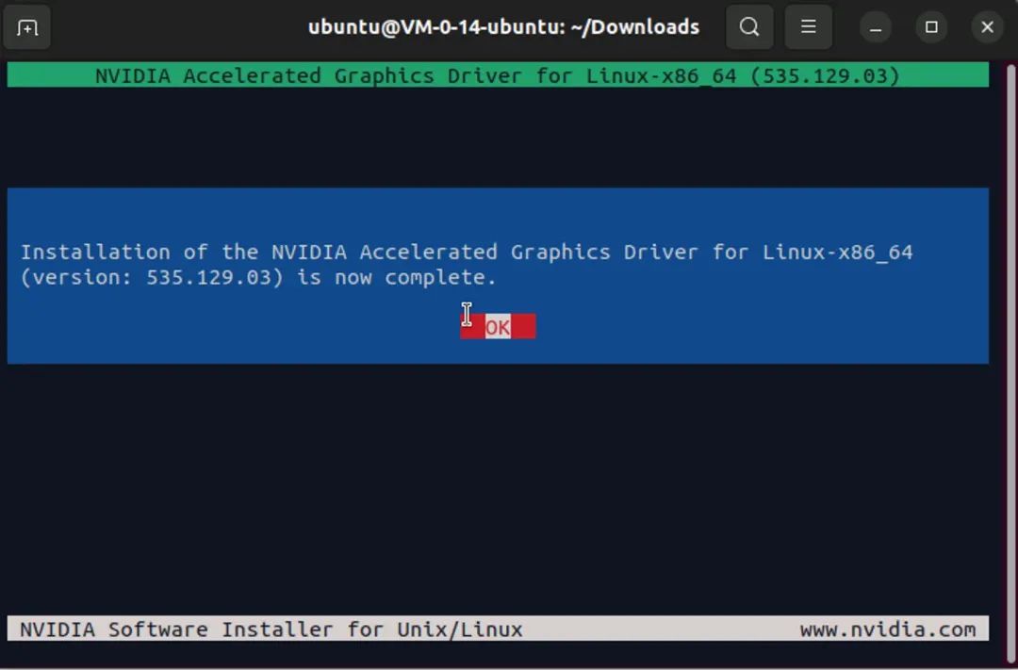Click the green NVIDIA driver header bar text
The image size is (1018, 670).
click(x=498, y=75)
